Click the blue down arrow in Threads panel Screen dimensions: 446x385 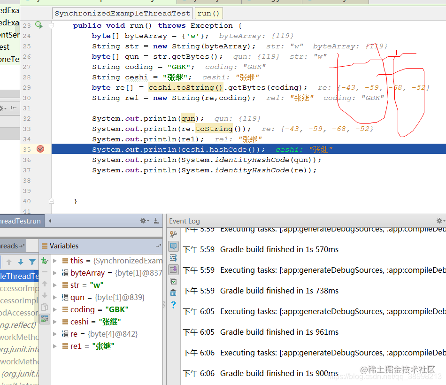(x=20, y=261)
